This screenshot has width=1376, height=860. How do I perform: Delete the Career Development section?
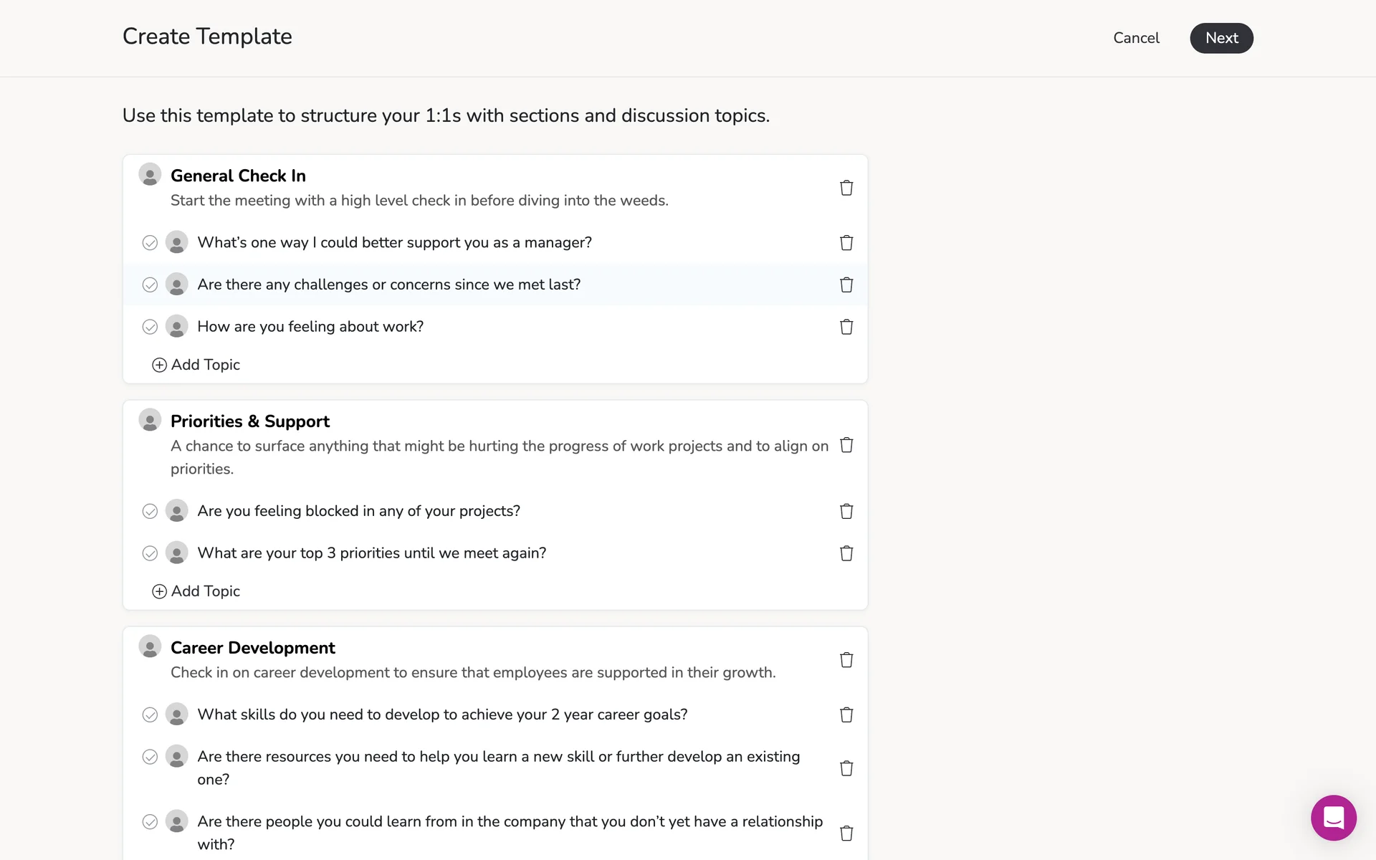[x=846, y=660]
